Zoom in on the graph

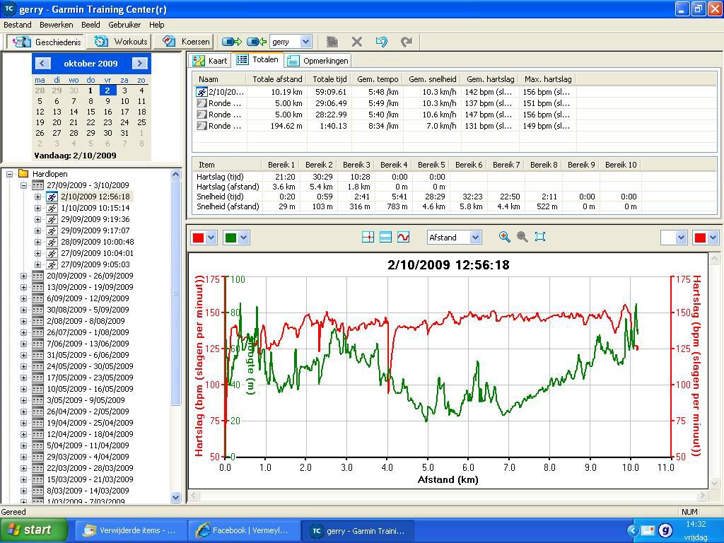click(x=504, y=237)
